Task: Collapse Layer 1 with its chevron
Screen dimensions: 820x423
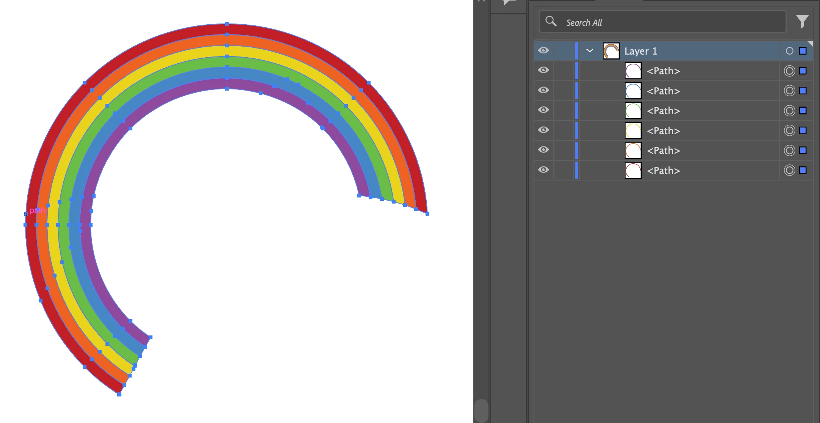Action: pos(589,50)
